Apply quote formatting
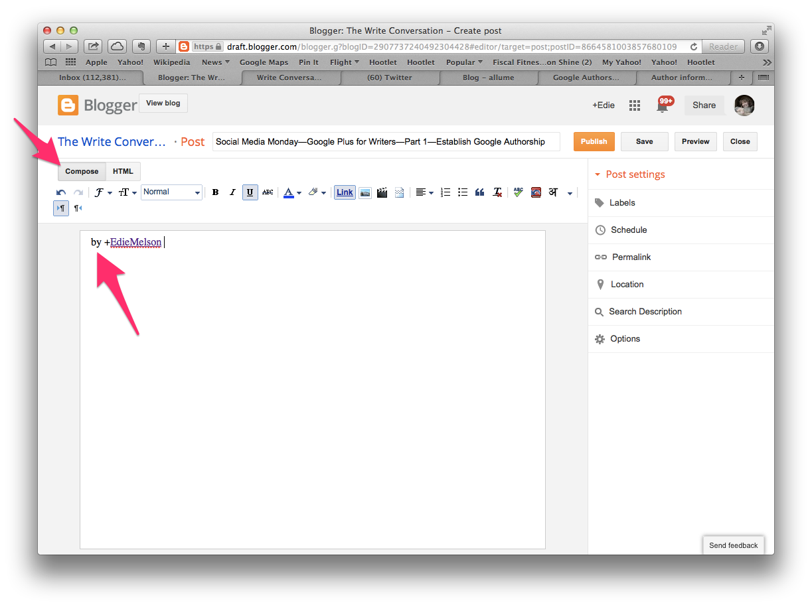 pos(479,192)
